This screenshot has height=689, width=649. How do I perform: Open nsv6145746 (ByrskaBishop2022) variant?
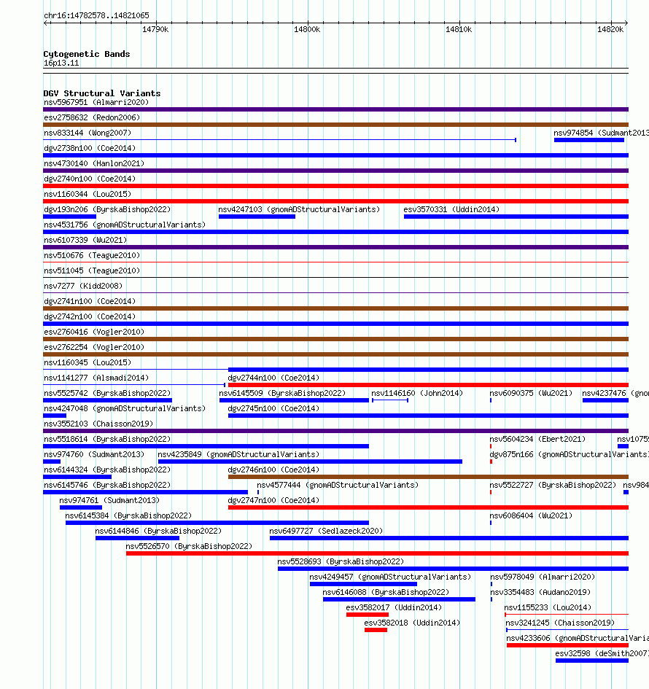pyautogui.click(x=107, y=485)
